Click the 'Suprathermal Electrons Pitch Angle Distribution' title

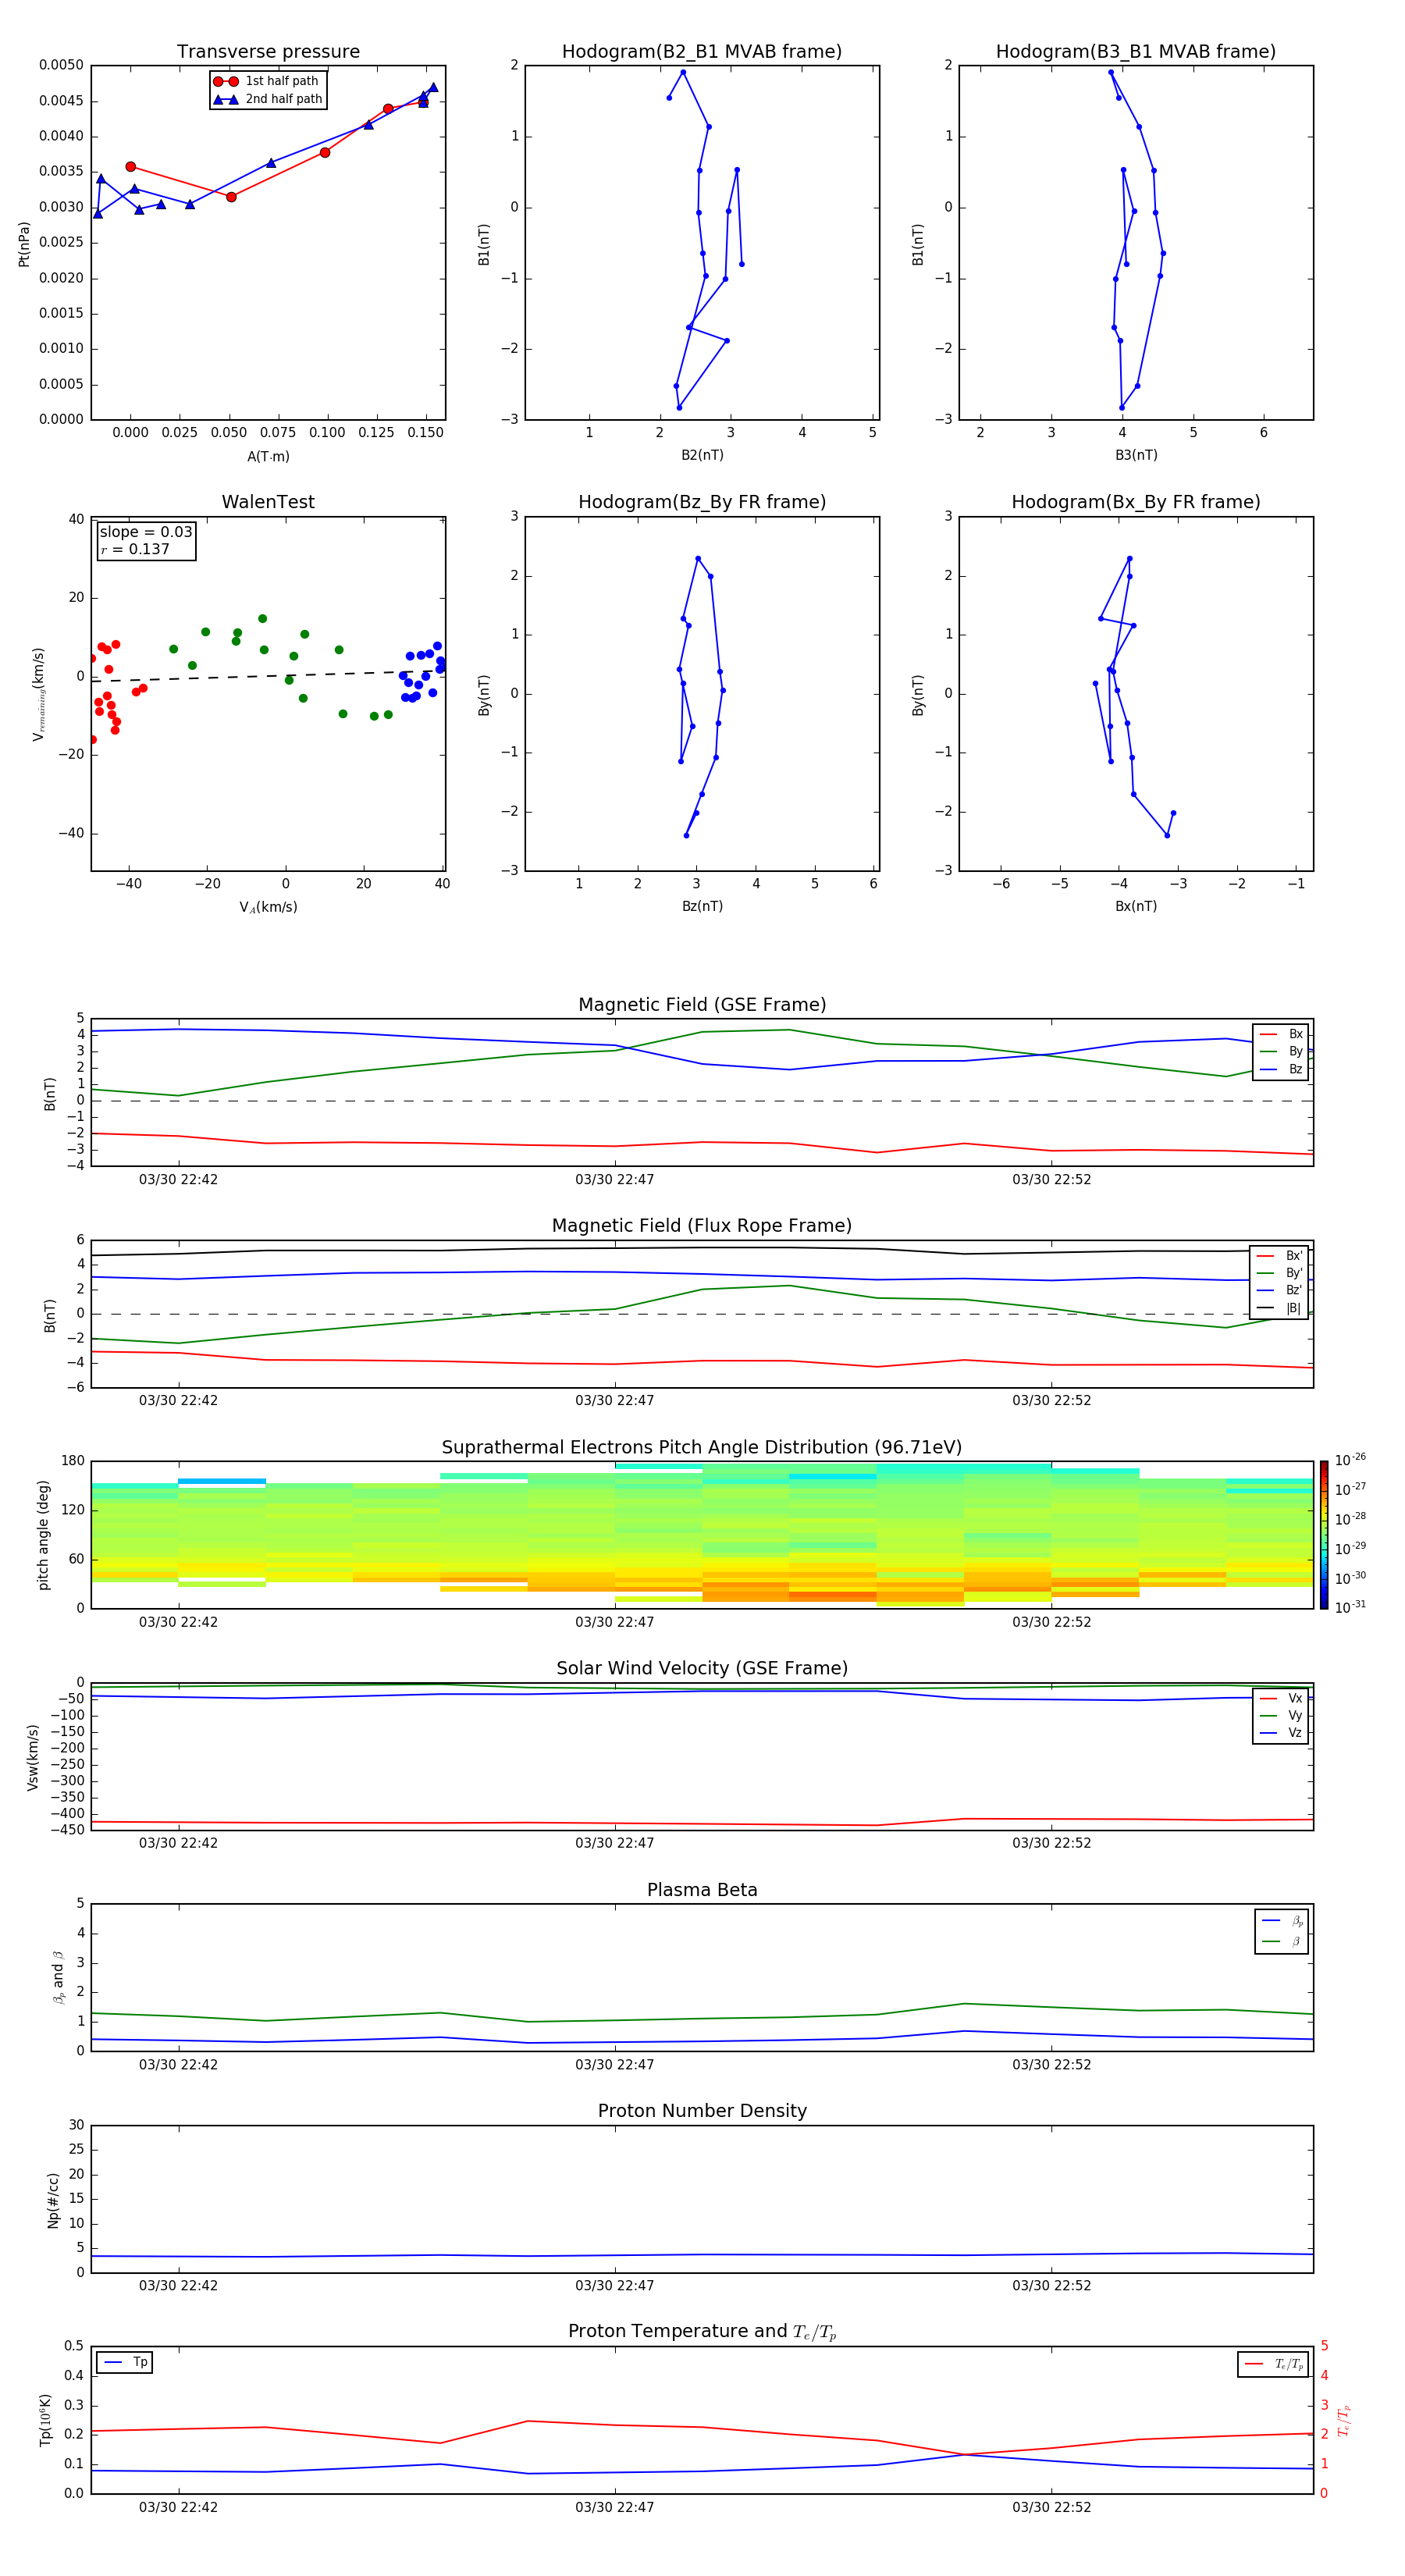tap(702, 1447)
